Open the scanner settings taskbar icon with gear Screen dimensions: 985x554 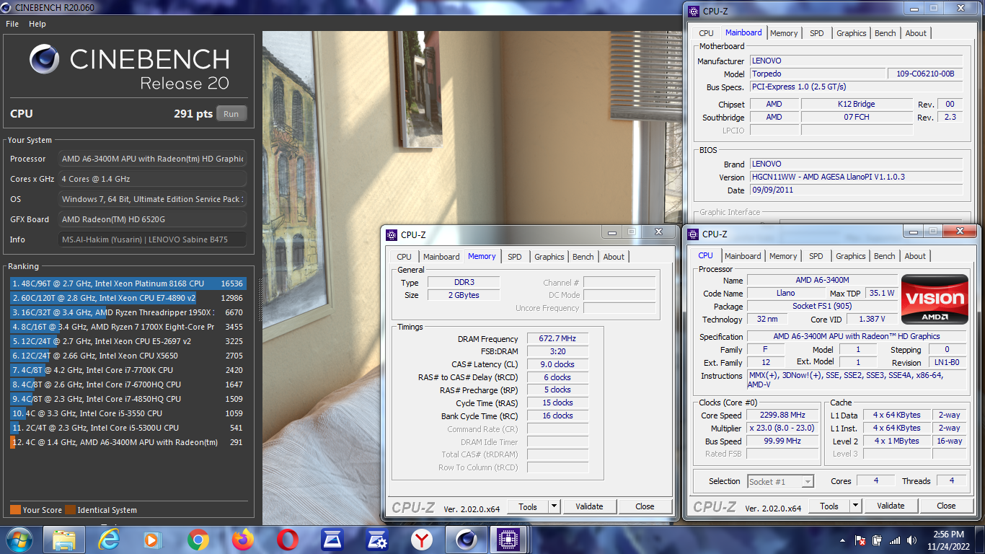(376, 539)
